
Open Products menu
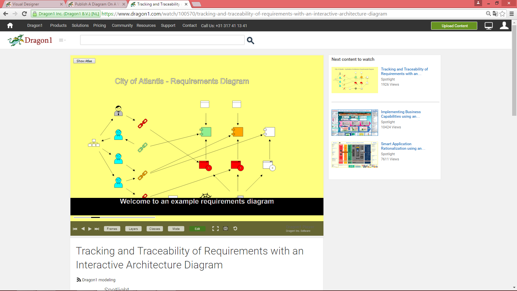pyautogui.click(x=58, y=26)
